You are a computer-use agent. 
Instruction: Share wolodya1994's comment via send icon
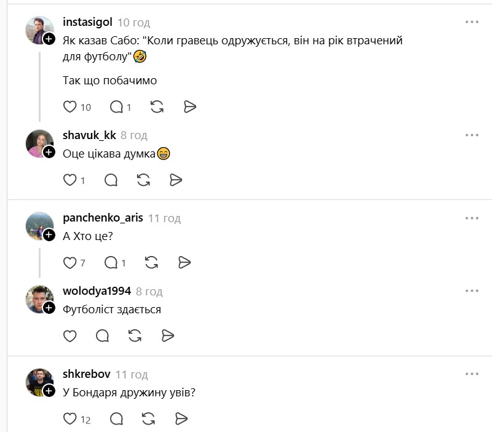coord(168,335)
